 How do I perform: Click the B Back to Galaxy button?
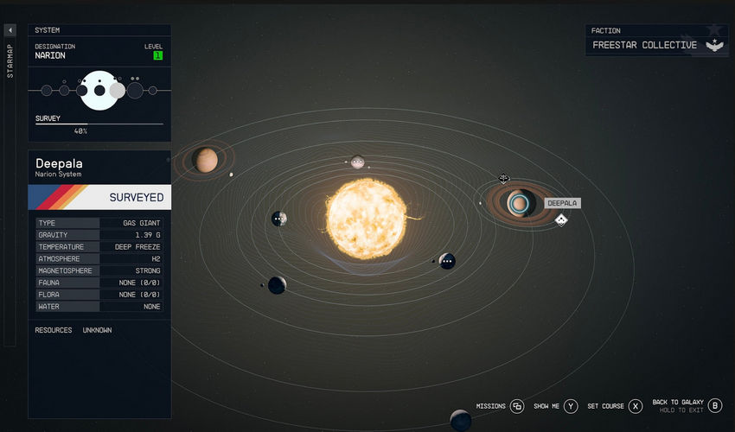pos(715,406)
